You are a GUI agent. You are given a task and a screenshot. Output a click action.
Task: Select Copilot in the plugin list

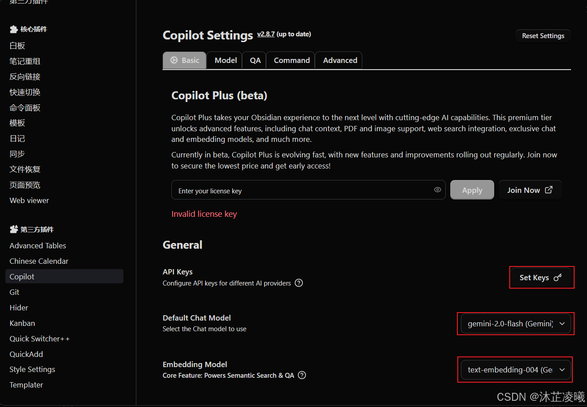(x=64, y=277)
